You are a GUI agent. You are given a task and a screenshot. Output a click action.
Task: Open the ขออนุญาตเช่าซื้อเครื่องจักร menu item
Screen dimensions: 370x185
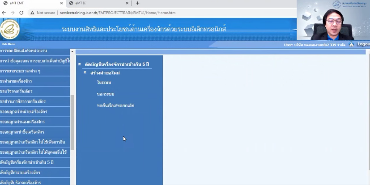tap(35, 132)
